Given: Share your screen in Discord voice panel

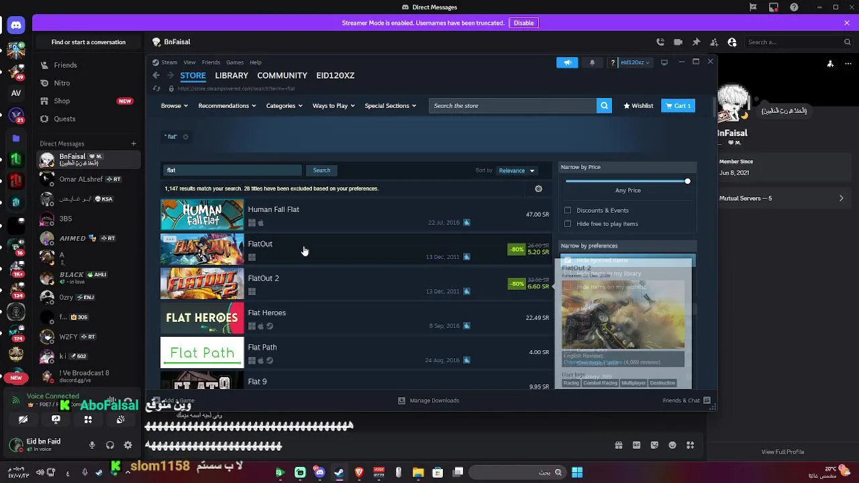Looking at the screenshot, I should (56, 419).
